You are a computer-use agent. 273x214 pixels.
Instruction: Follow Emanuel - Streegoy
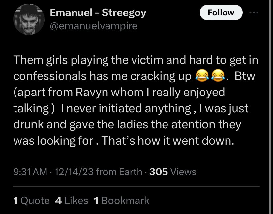point(221,13)
